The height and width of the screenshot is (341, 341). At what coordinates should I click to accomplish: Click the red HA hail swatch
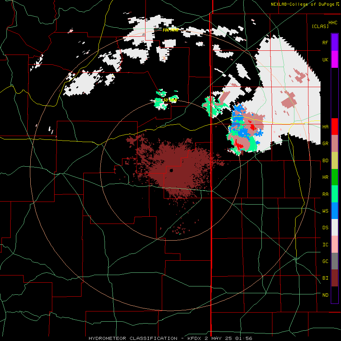335,127
